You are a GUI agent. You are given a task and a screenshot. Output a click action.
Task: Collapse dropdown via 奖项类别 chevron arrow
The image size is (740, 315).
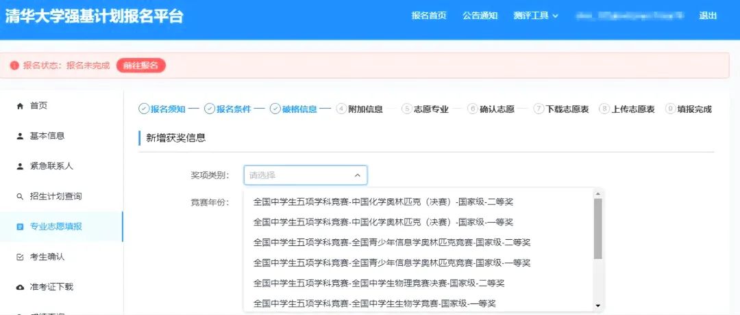(357, 175)
